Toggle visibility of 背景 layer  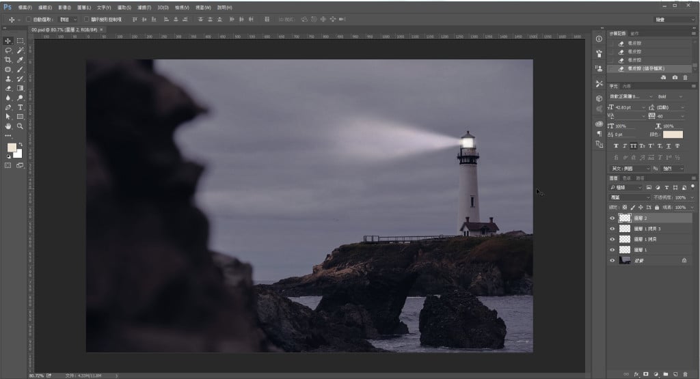click(x=612, y=260)
